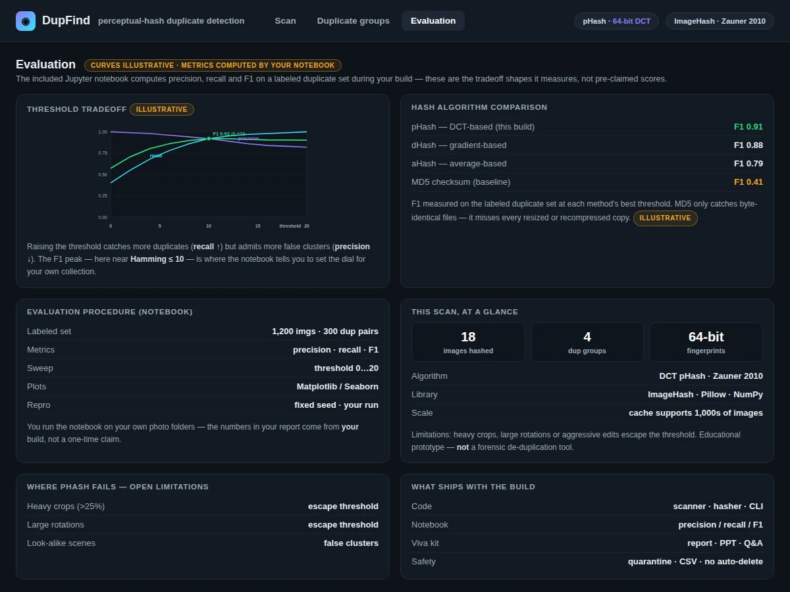Click the Curves Illustrative header badge
Viewport: 790px width, 592px height.
(x=213, y=65)
